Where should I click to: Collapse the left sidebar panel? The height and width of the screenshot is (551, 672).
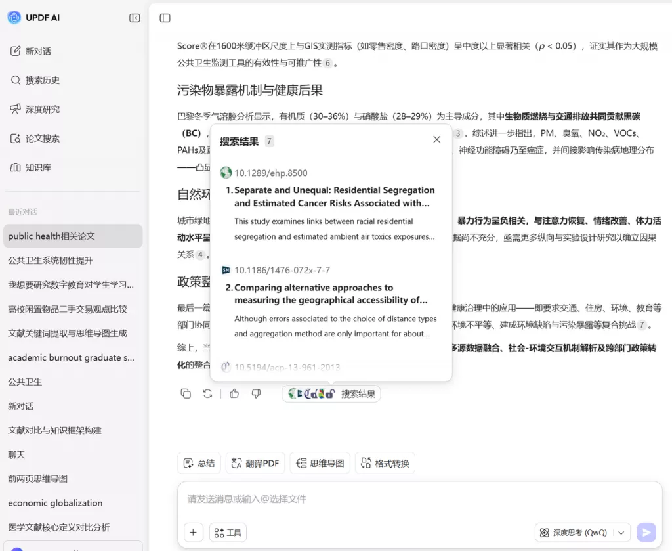pyautogui.click(x=135, y=18)
